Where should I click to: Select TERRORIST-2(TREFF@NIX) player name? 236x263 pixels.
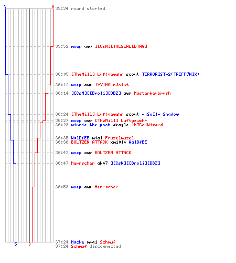(170, 74)
